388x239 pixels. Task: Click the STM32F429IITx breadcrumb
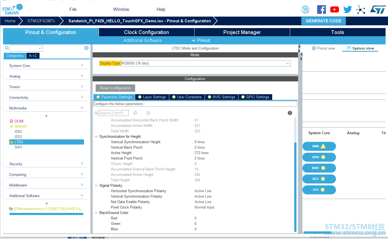41,21
